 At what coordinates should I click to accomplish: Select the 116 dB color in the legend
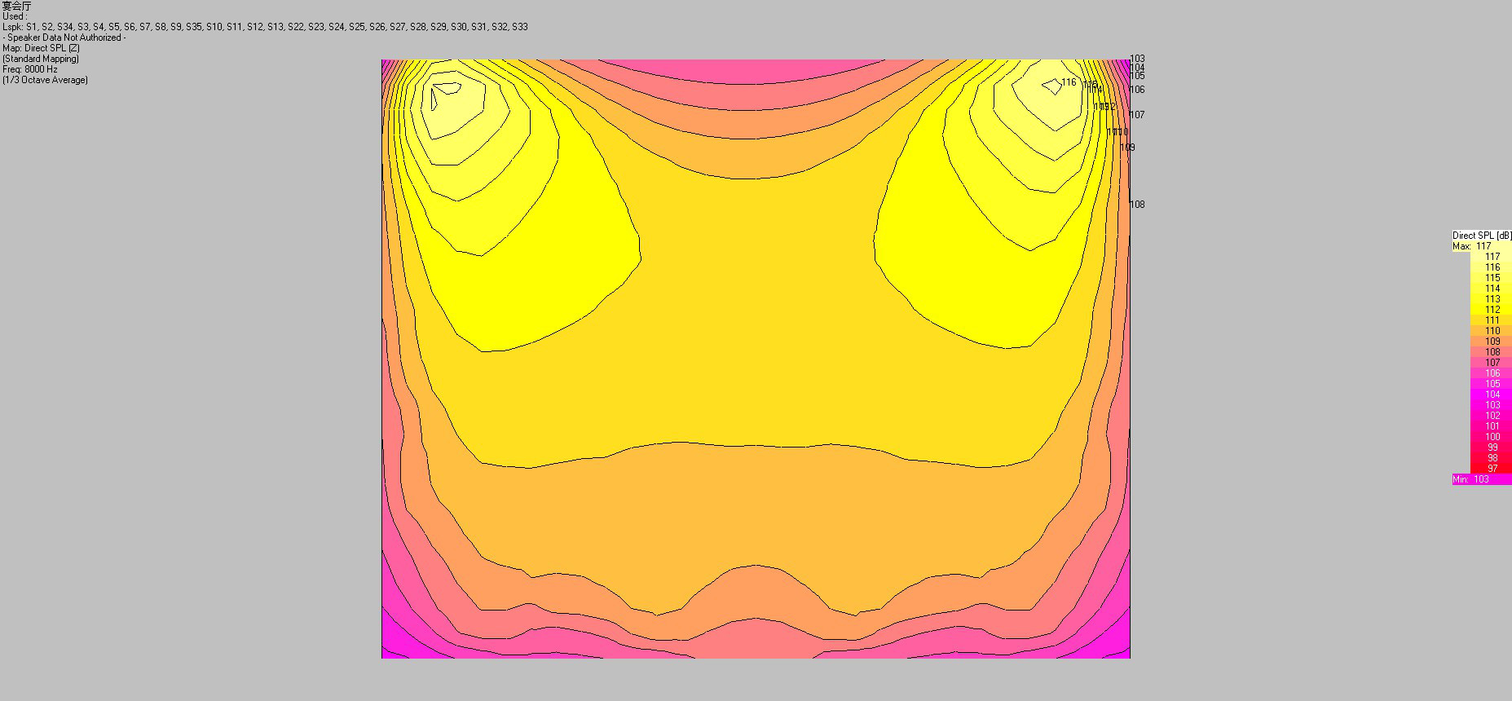(1491, 267)
